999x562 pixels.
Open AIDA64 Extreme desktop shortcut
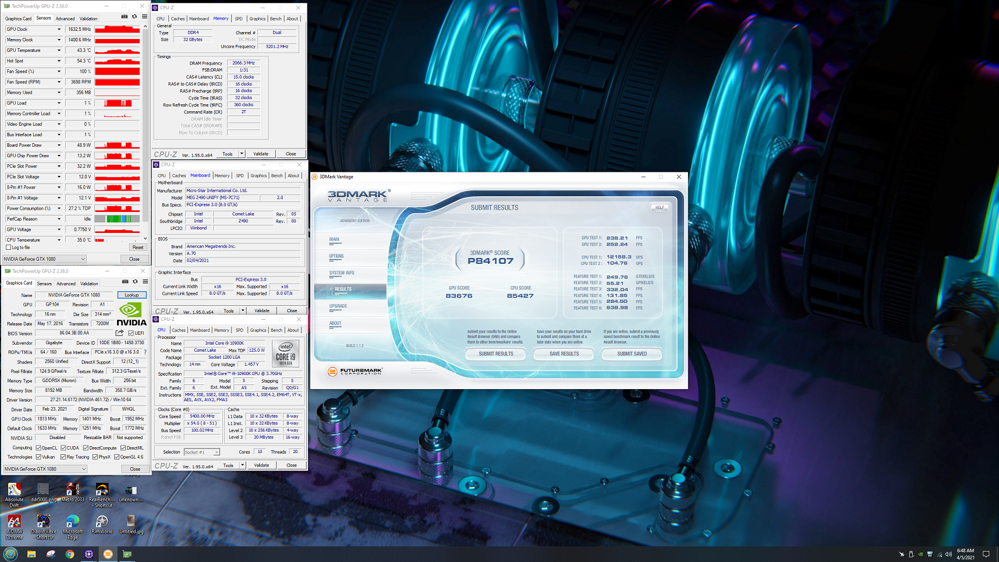pos(14,528)
